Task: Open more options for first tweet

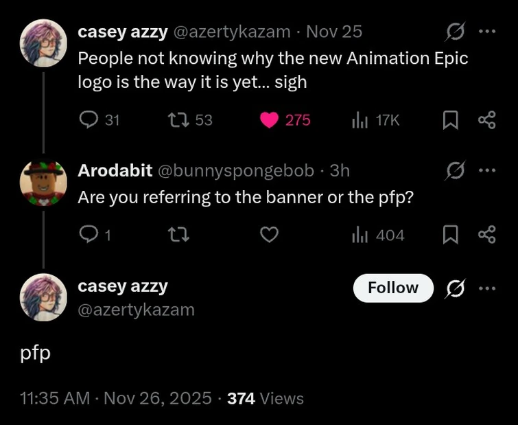Action: coord(486,32)
